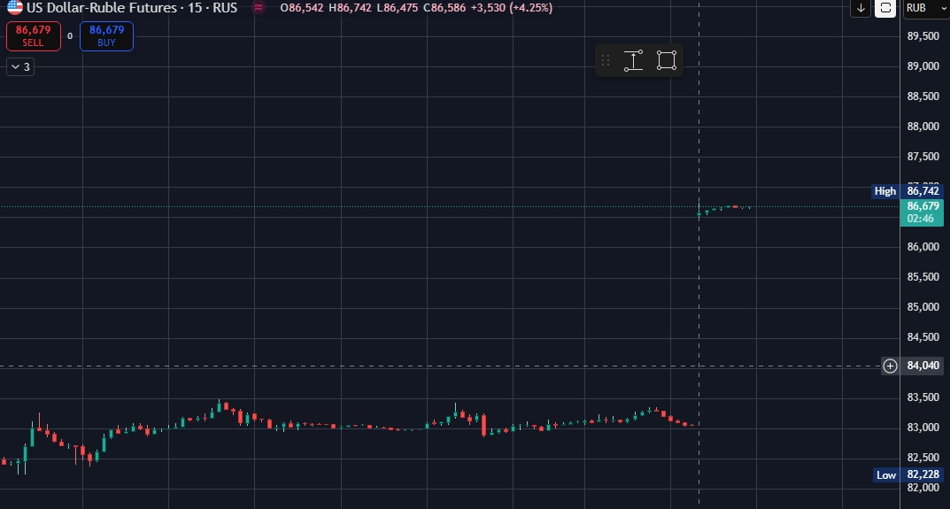Grab the floating toolbar drag handle dots
Image resolution: width=950 pixels, height=509 pixels.
(x=606, y=60)
